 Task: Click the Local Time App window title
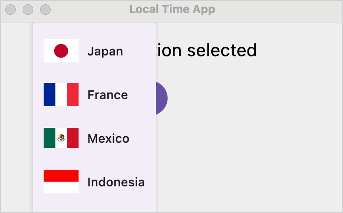172,9
